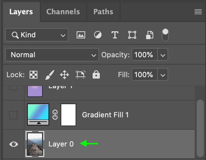Switch to the Channels tab
This screenshot has height=160, width=206.
[x=63, y=12]
